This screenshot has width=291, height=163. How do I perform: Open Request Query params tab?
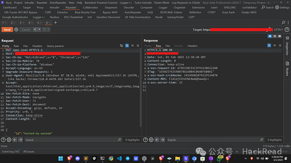coord(55,46)
